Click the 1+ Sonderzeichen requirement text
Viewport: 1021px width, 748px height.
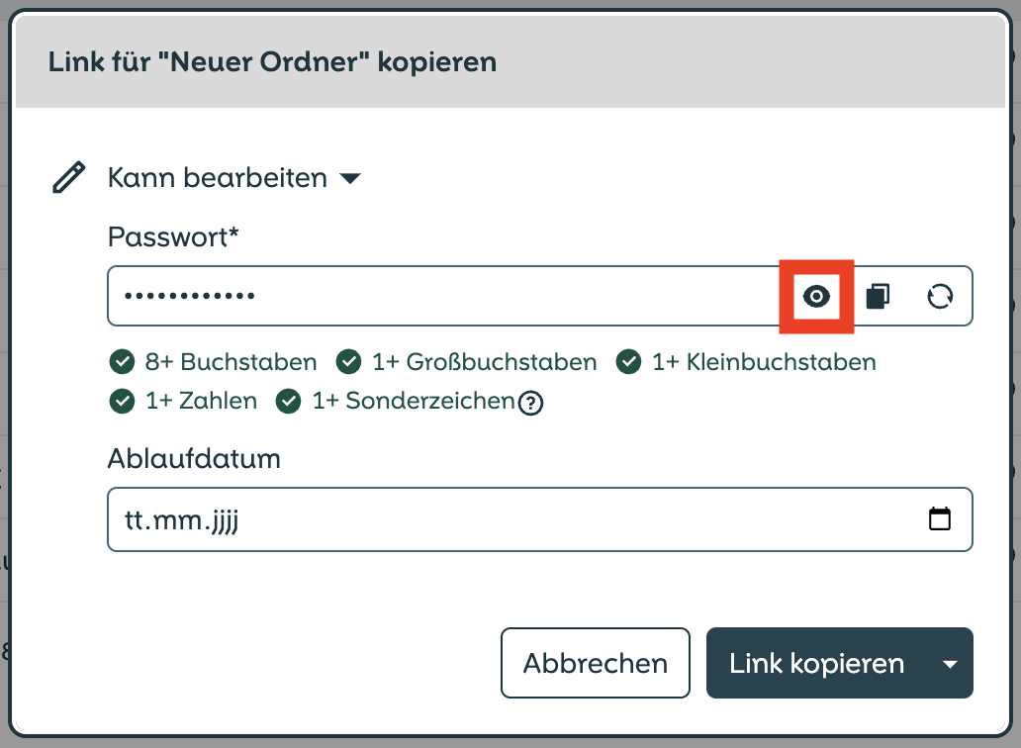(414, 401)
